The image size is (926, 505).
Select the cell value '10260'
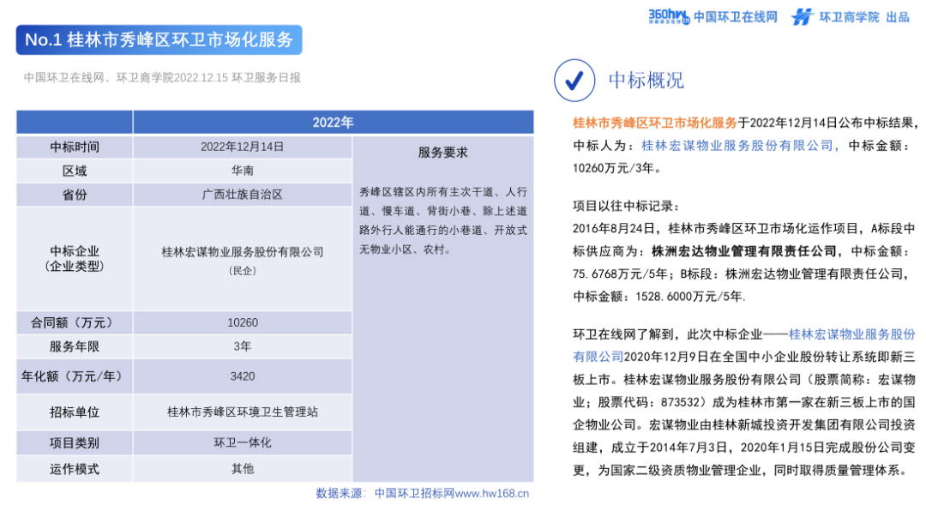[242, 323]
